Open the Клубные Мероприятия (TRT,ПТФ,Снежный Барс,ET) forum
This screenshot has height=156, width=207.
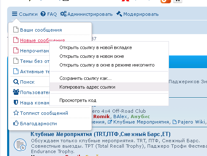coord(100,134)
